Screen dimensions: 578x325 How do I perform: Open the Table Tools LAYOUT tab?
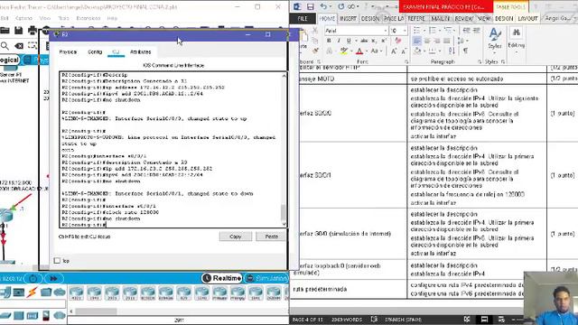point(527,18)
